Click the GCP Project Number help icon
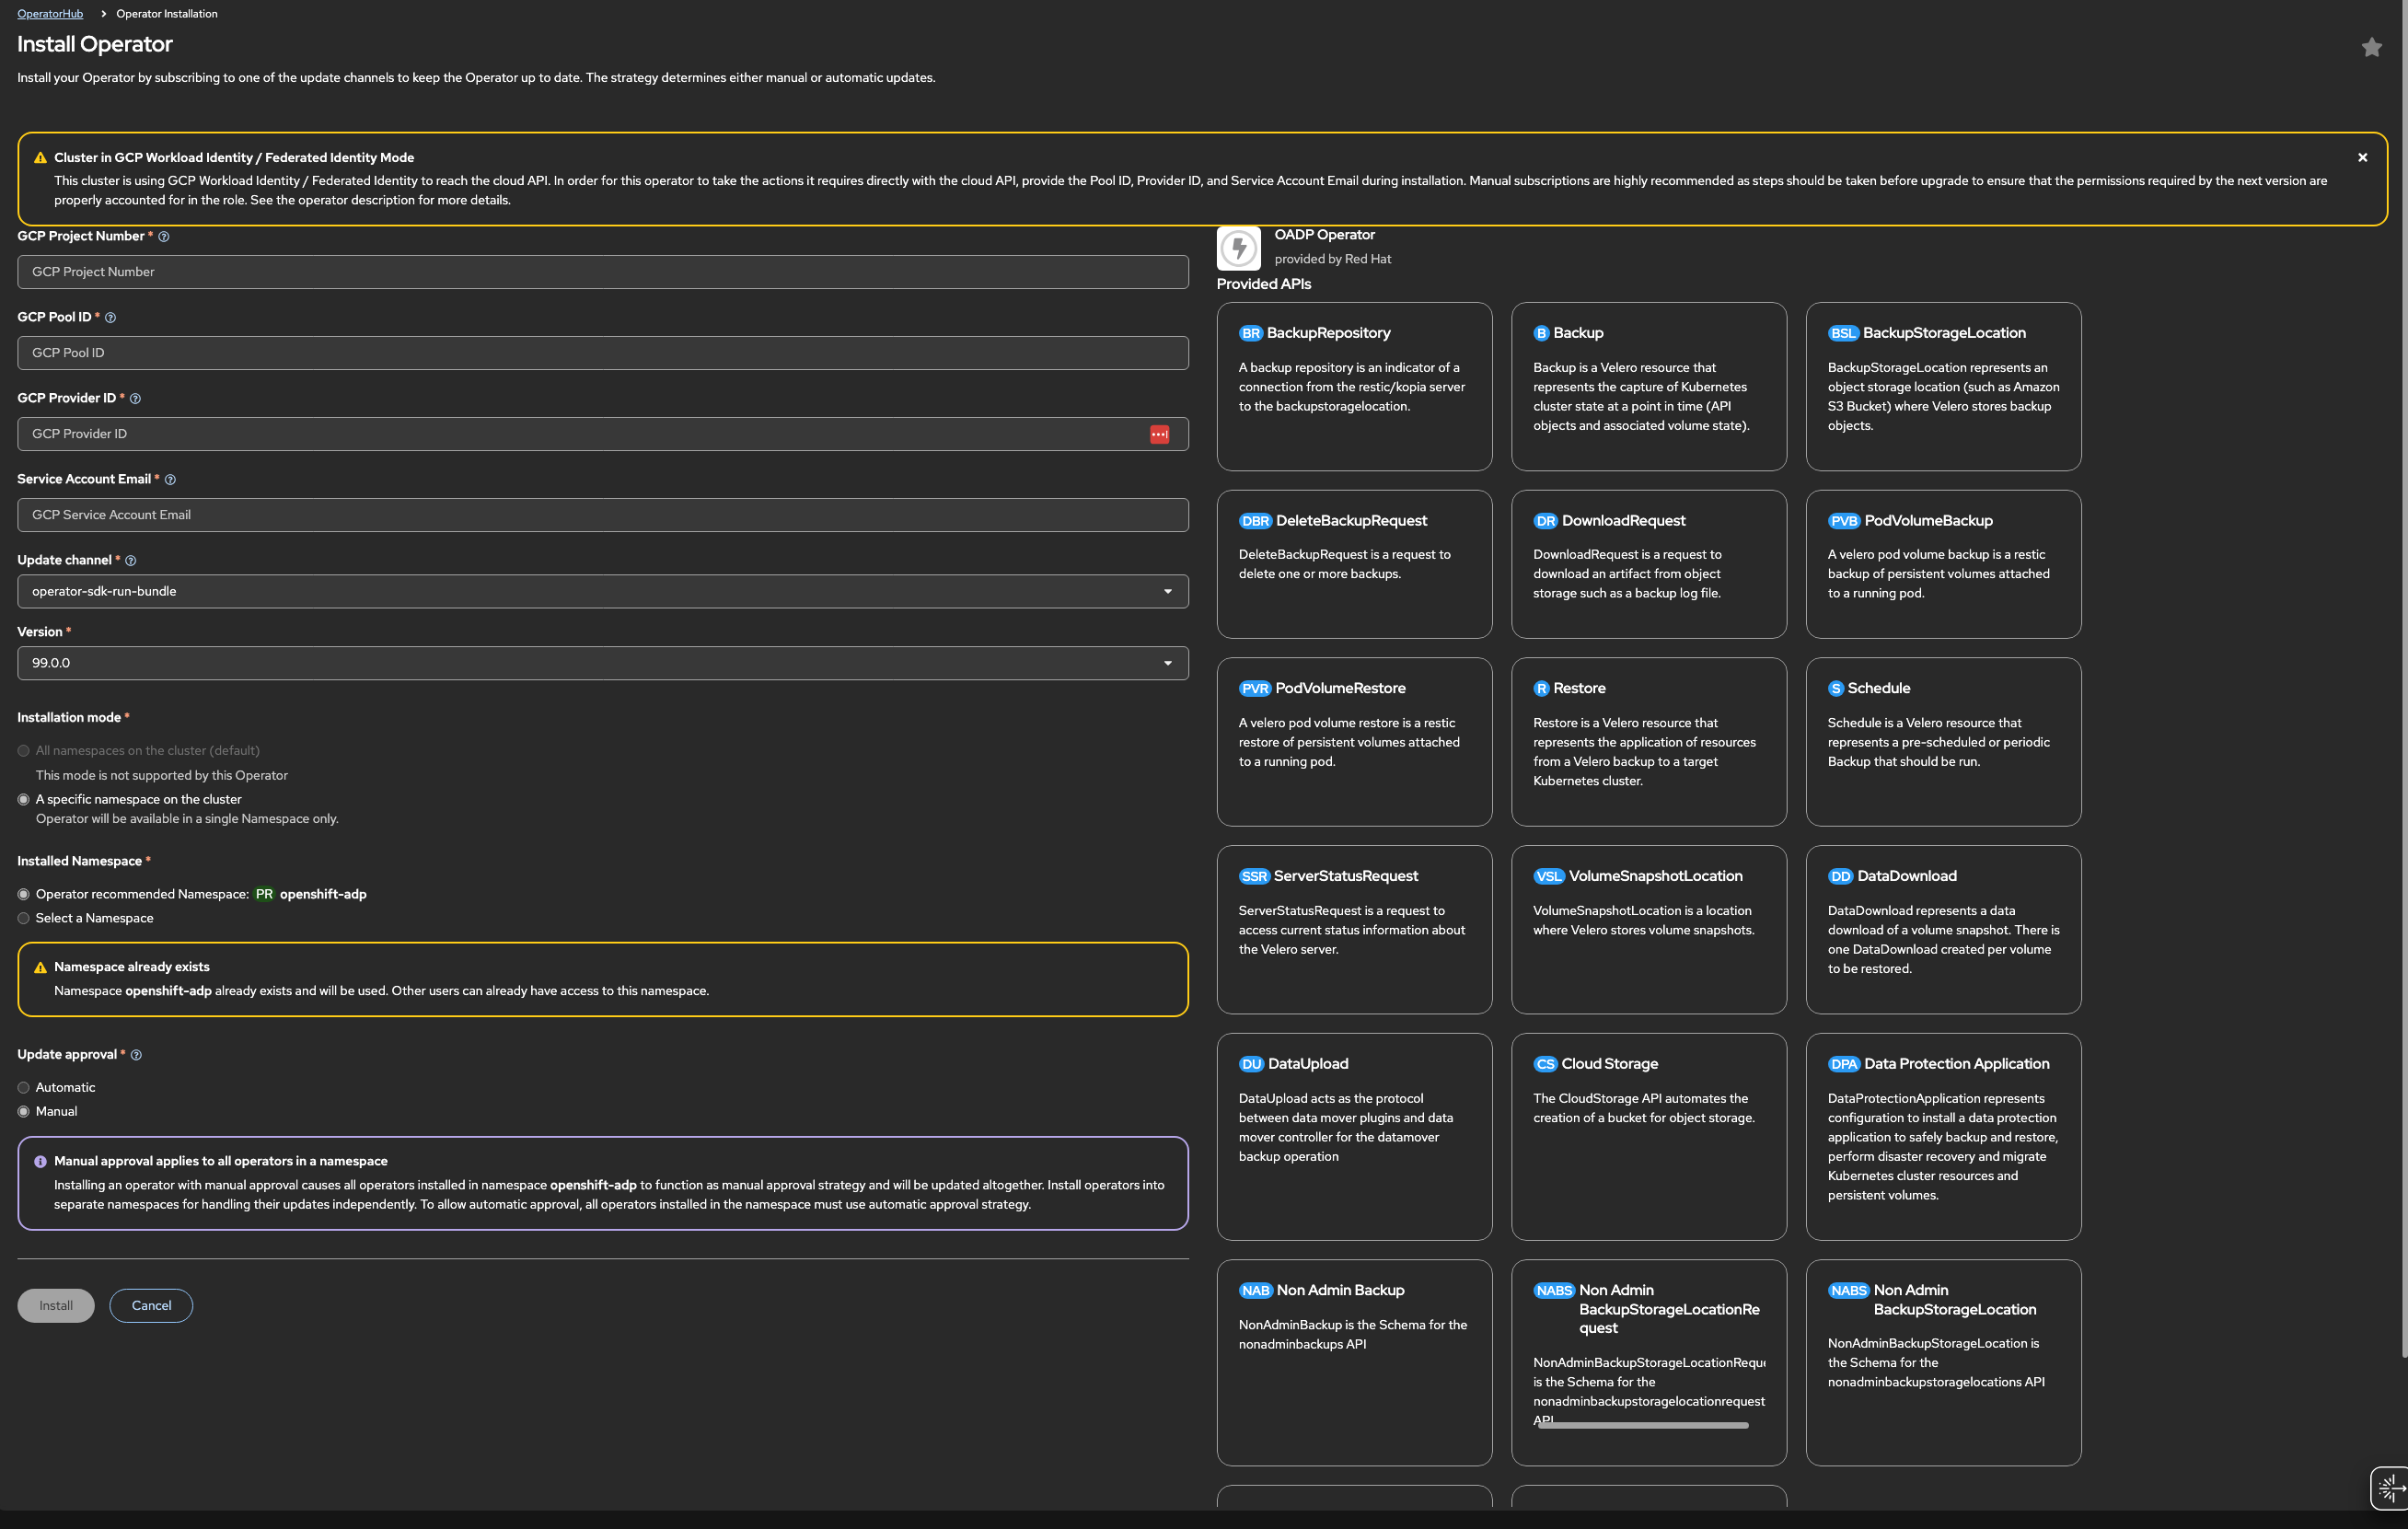 164,237
